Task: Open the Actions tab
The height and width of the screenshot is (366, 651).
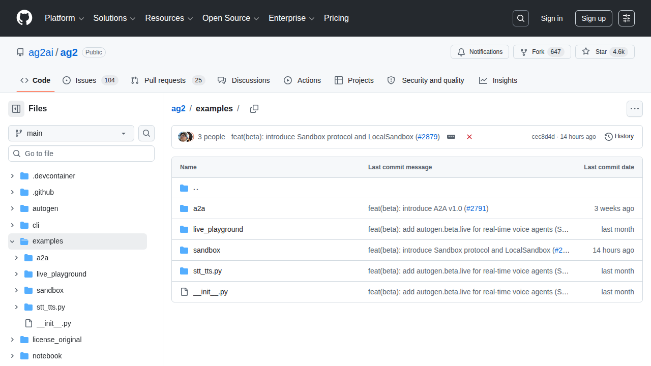Action: (x=302, y=80)
